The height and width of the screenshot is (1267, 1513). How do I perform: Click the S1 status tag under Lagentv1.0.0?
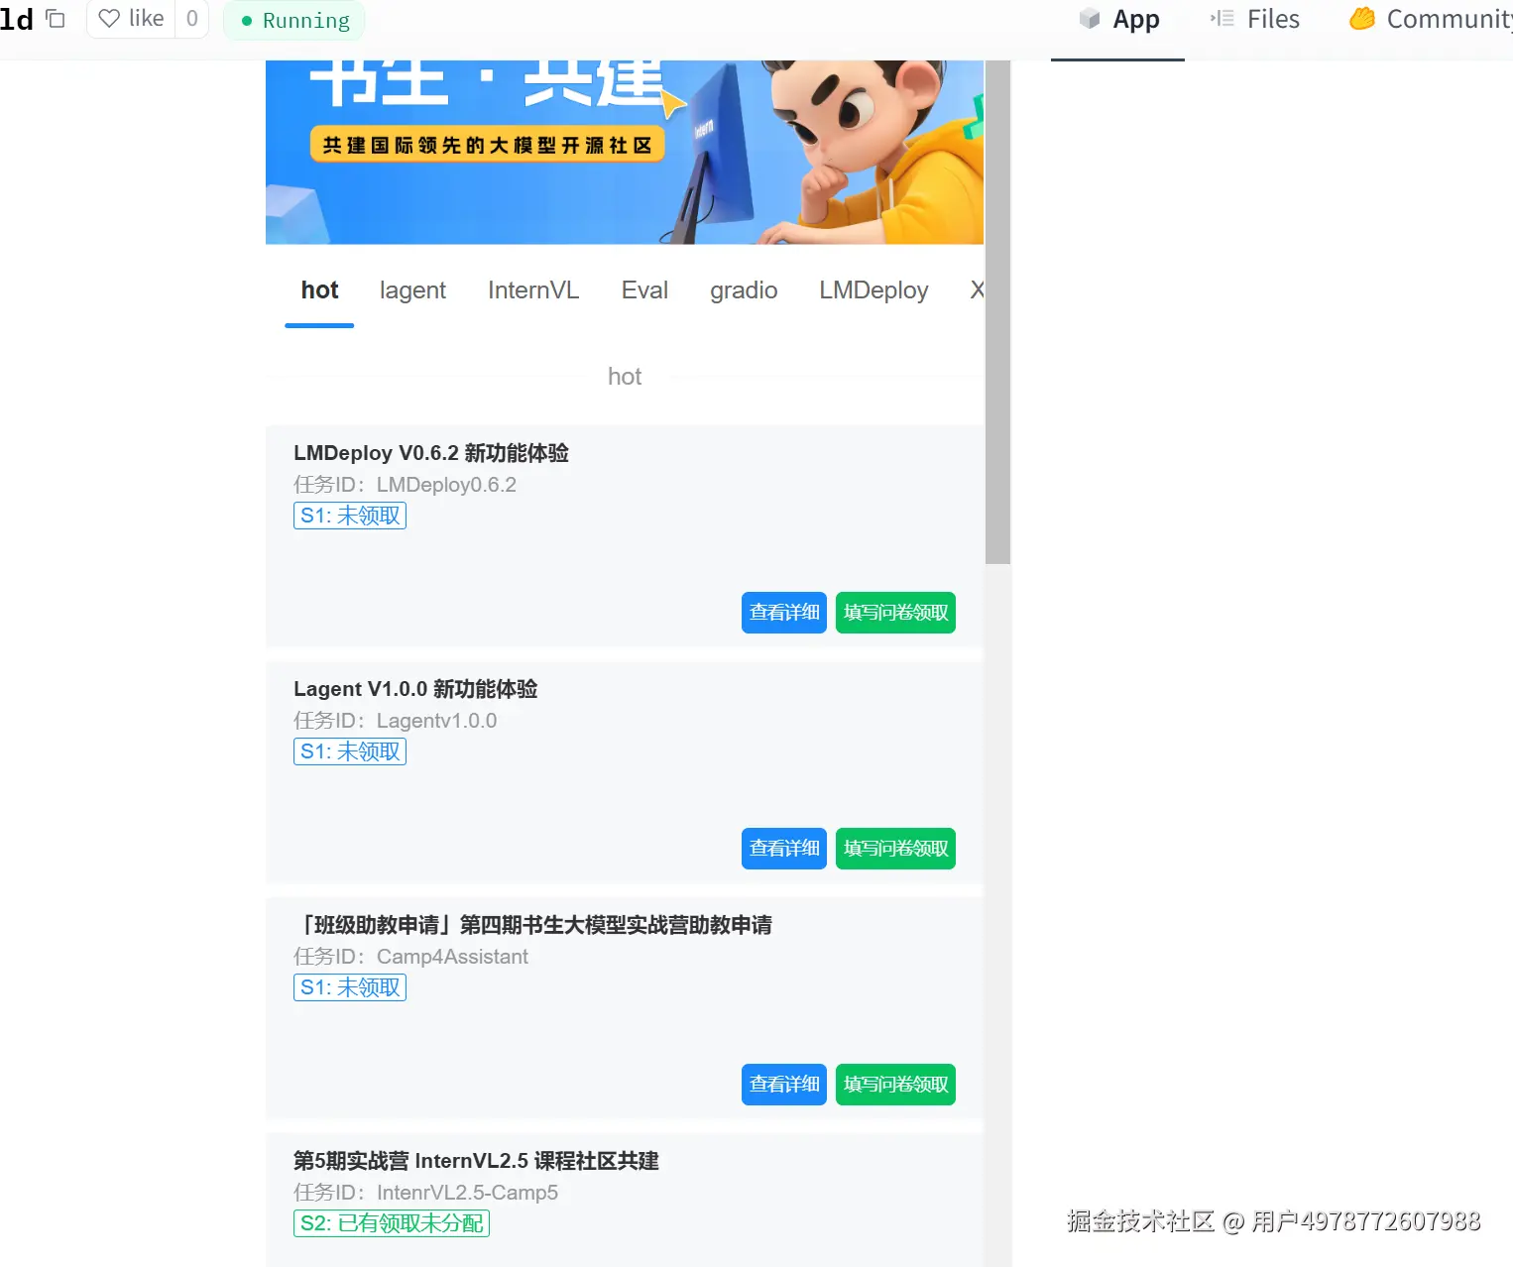tap(350, 751)
